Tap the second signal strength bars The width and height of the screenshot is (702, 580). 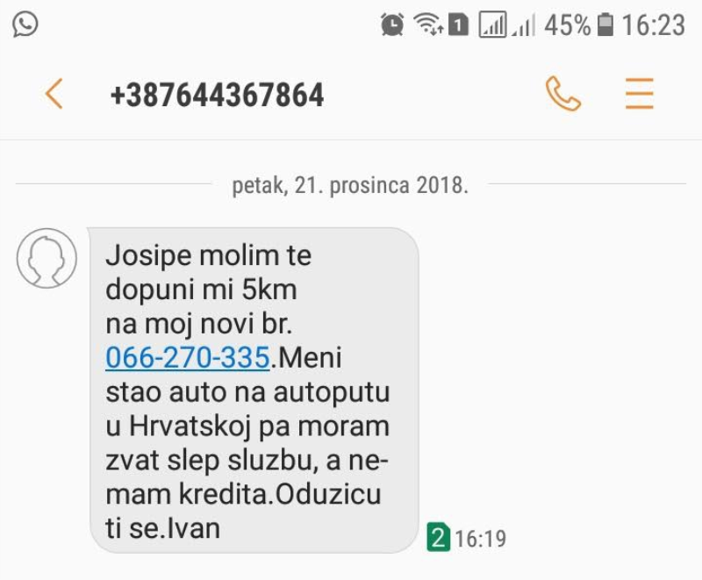pyautogui.click(x=524, y=25)
